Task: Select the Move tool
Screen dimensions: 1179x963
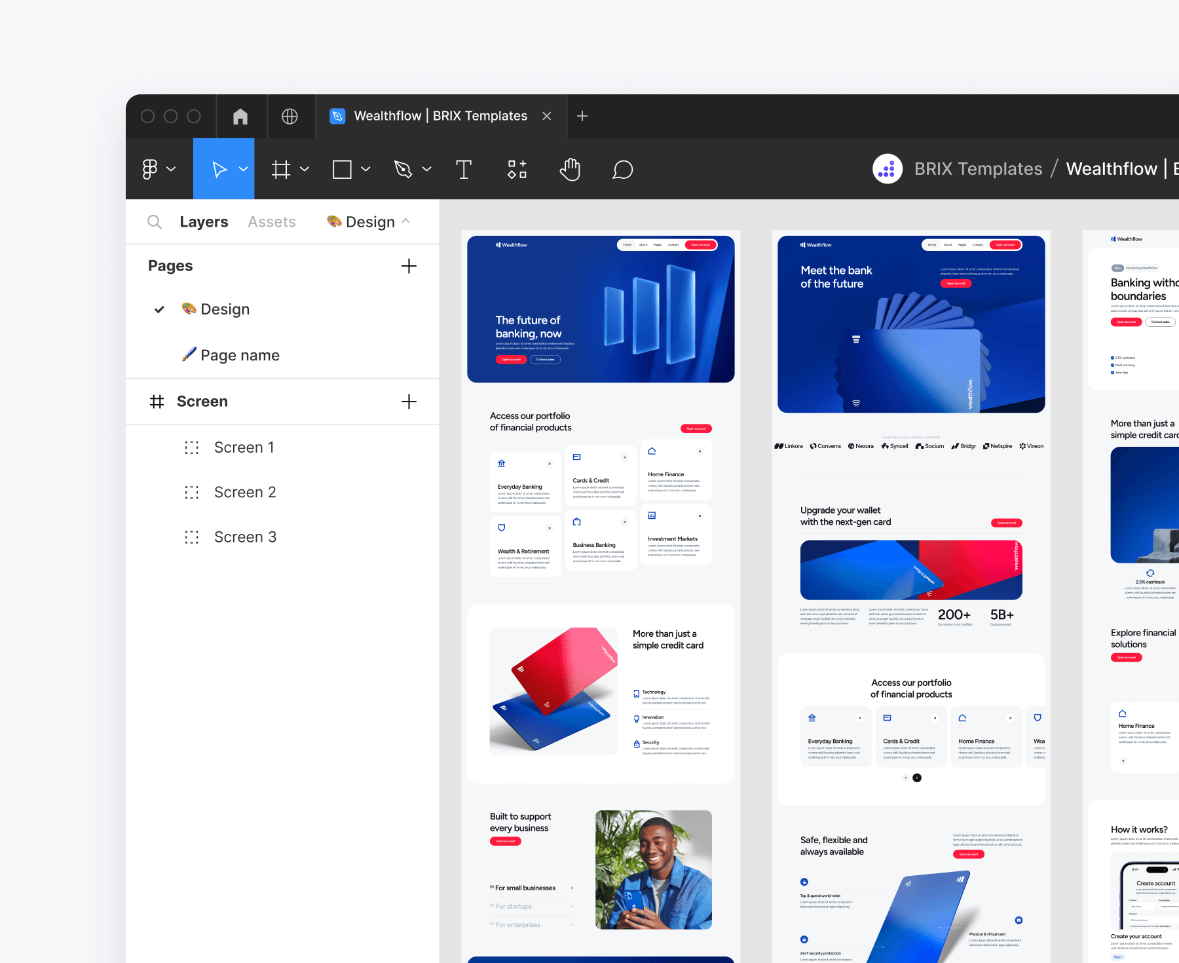Action: (219, 169)
